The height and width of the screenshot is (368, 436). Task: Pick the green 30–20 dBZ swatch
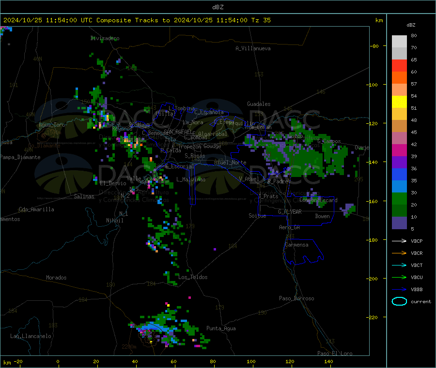click(x=399, y=198)
